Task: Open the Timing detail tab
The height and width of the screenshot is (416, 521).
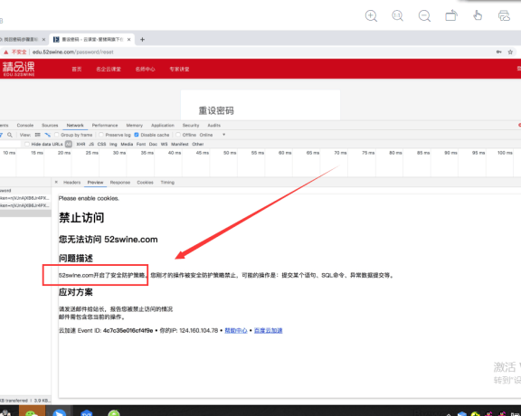Action: pyautogui.click(x=167, y=183)
